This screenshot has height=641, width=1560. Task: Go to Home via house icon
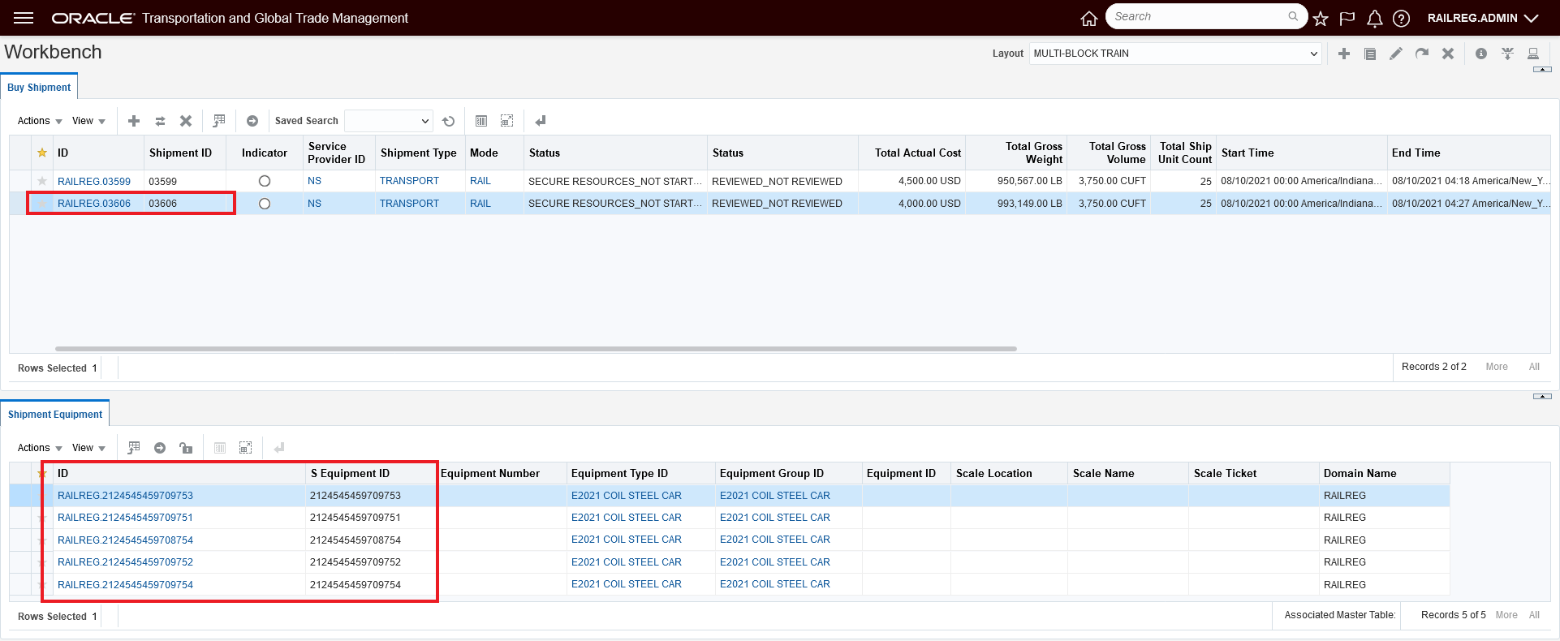[x=1089, y=18]
